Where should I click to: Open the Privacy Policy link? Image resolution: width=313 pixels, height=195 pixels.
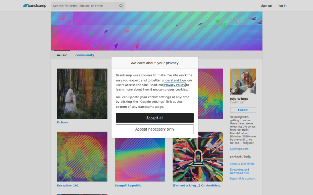[175, 85]
